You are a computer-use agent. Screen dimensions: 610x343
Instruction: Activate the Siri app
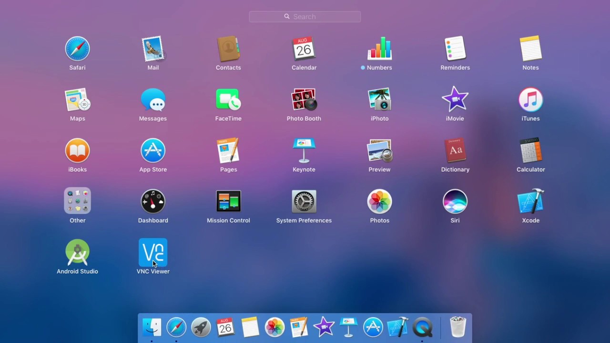pos(455,202)
